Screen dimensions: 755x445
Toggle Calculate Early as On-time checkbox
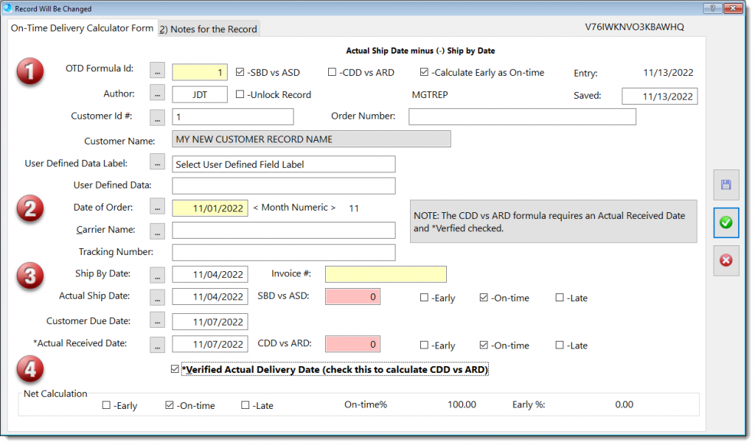424,72
